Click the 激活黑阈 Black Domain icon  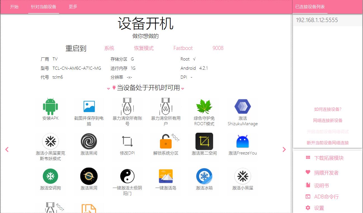89,142
